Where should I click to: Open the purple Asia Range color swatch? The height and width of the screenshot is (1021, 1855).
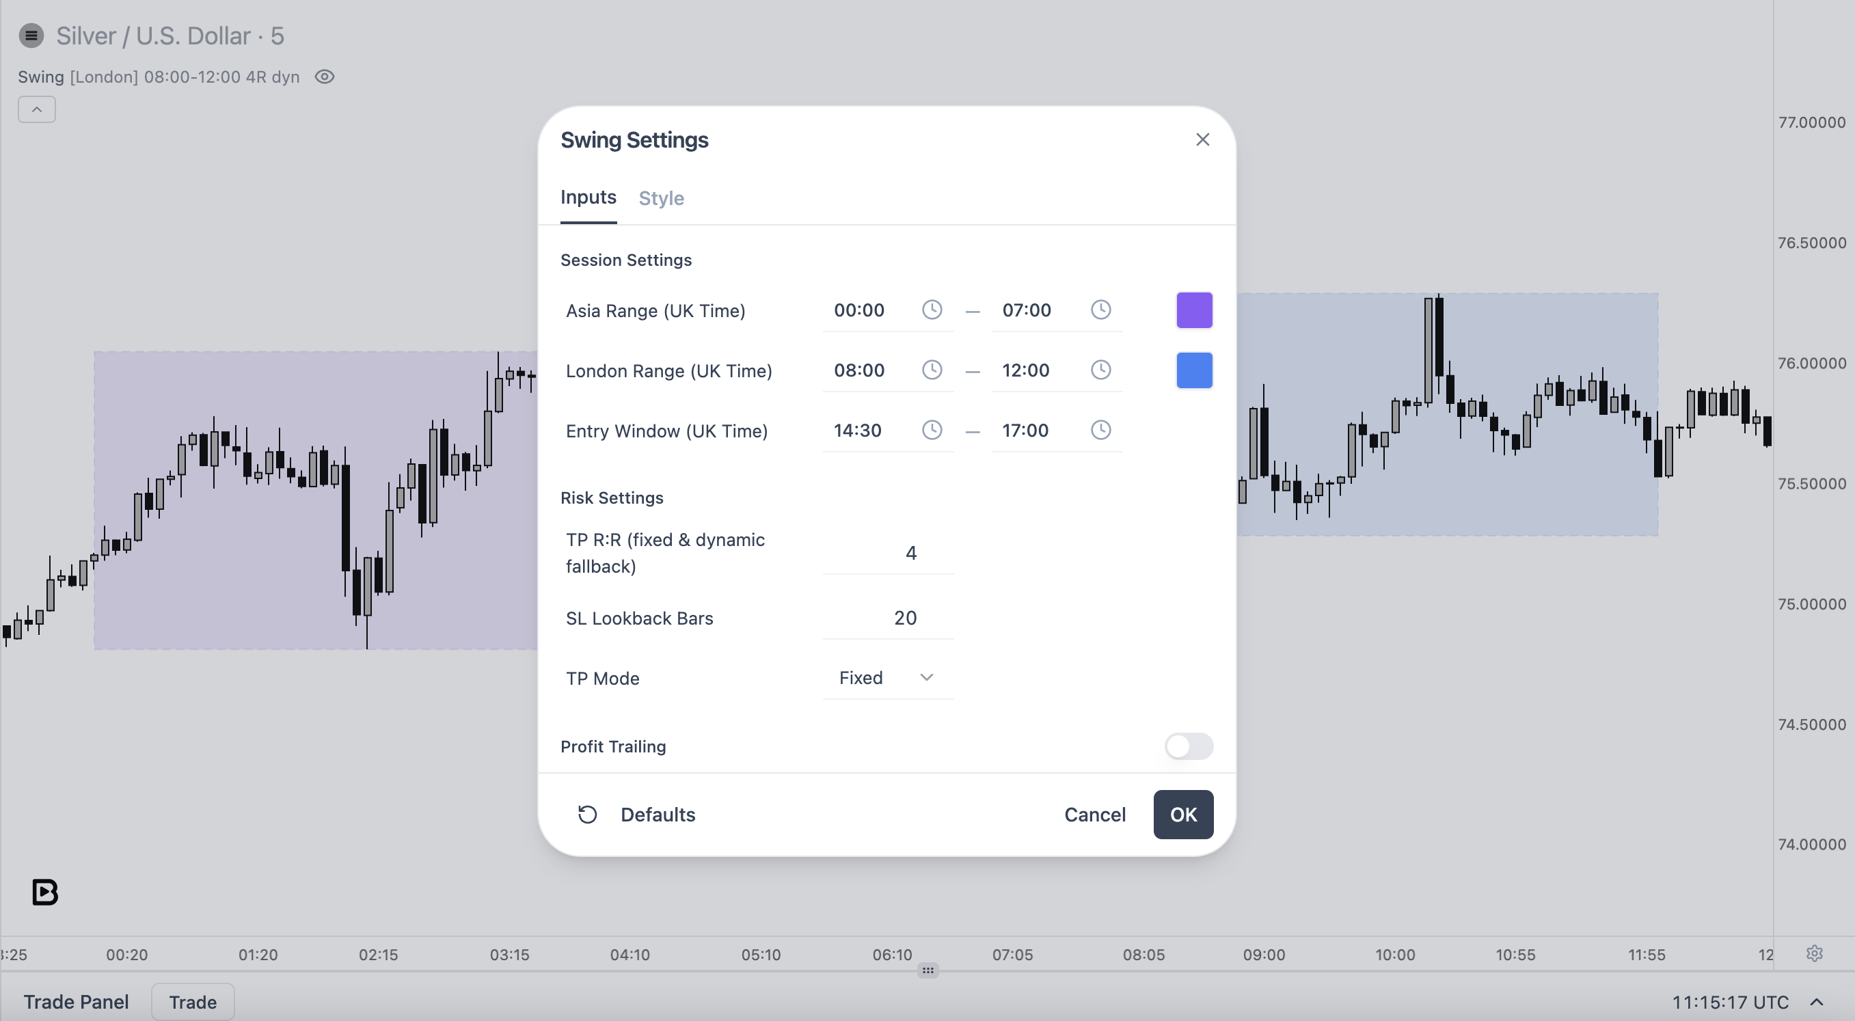[x=1194, y=310]
